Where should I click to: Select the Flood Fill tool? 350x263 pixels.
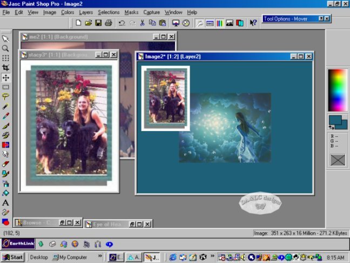click(x=5, y=193)
